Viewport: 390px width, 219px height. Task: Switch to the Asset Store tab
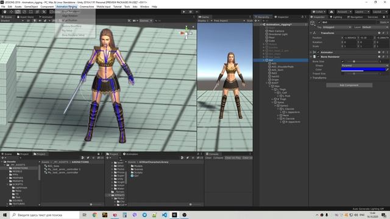[25, 17]
